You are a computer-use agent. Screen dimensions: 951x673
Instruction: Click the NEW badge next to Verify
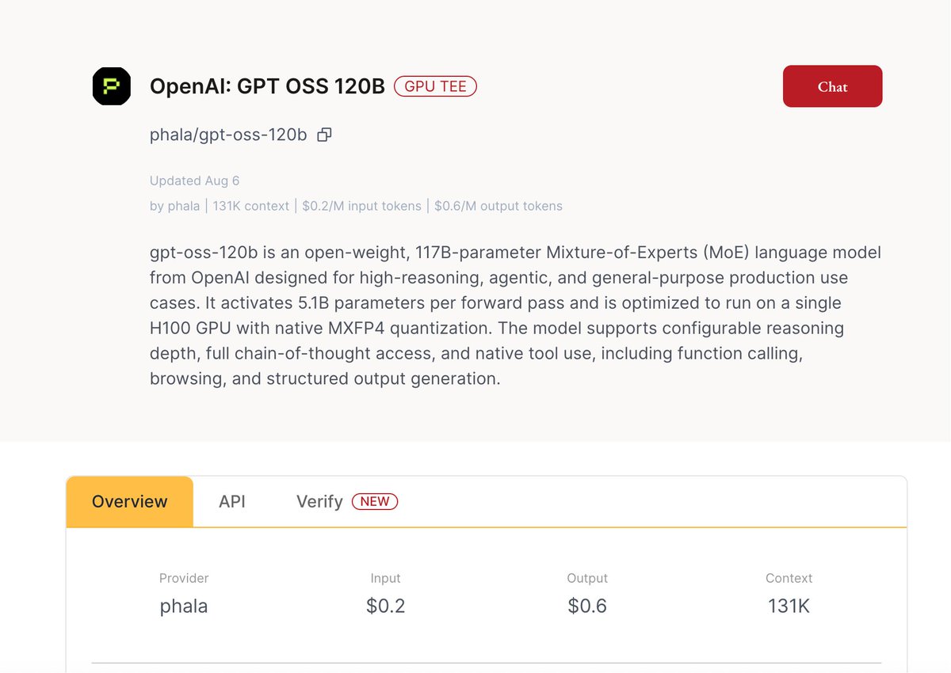click(x=375, y=501)
